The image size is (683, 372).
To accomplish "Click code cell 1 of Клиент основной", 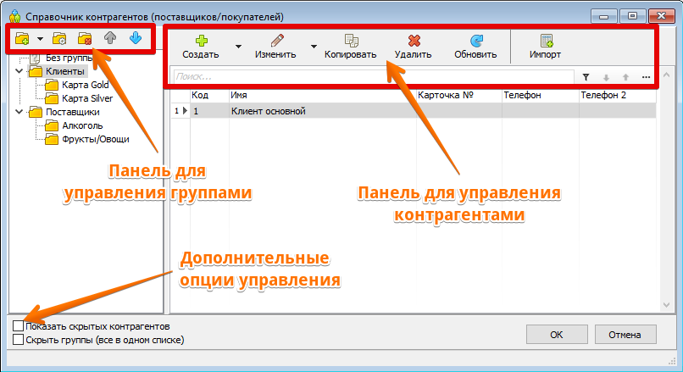I will point(209,111).
